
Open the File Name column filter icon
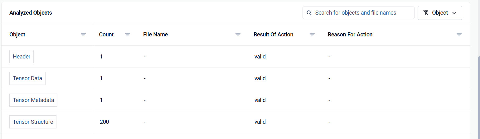(238, 35)
